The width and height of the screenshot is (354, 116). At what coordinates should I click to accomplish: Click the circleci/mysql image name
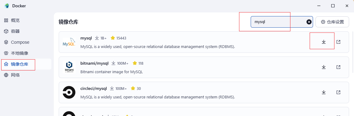click(x=94, y=88)
